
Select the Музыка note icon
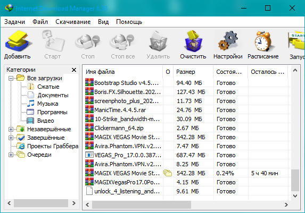coord(30,104)
